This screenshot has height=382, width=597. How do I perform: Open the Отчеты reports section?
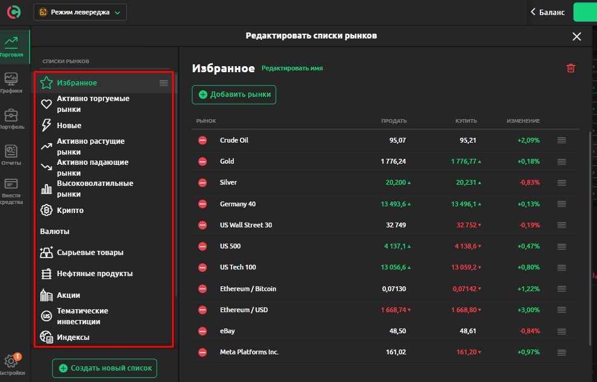pyautogui.click(x=11, y=155)
